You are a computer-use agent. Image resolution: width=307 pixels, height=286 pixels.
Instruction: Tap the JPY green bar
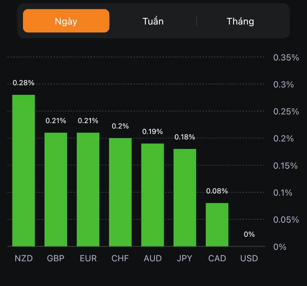pos(185,198)
